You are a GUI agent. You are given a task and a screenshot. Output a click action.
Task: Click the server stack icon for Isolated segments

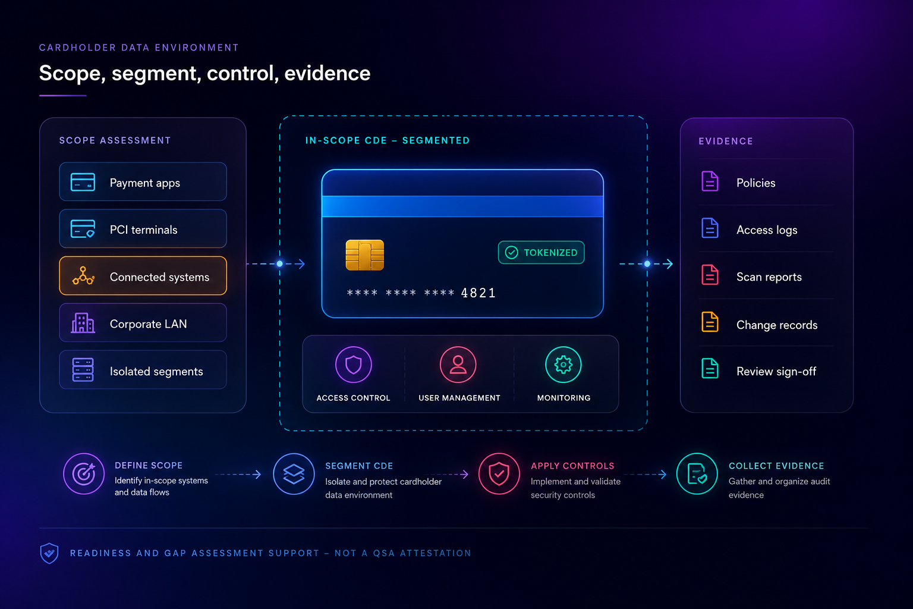click(x=83, y=370)
